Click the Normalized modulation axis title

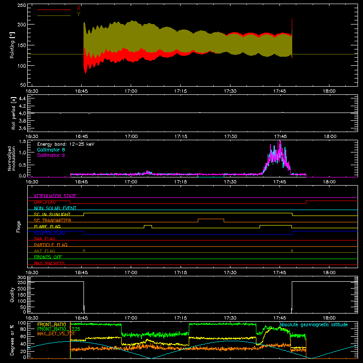click(12, 158)
